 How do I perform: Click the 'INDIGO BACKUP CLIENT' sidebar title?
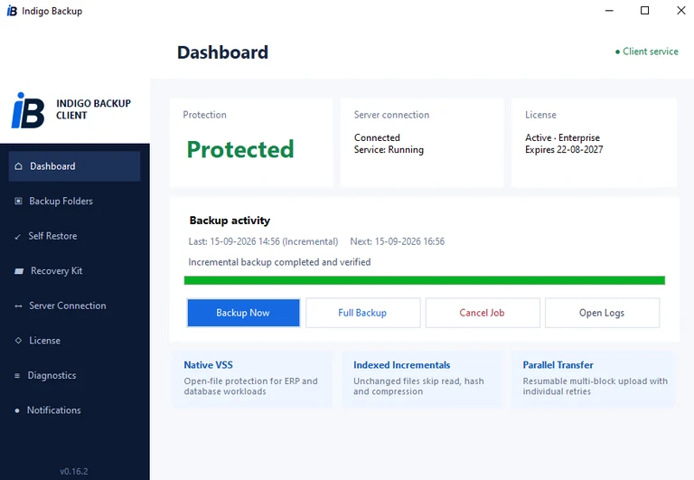93,109
